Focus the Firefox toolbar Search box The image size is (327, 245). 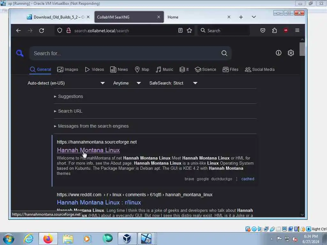(224, 31)
